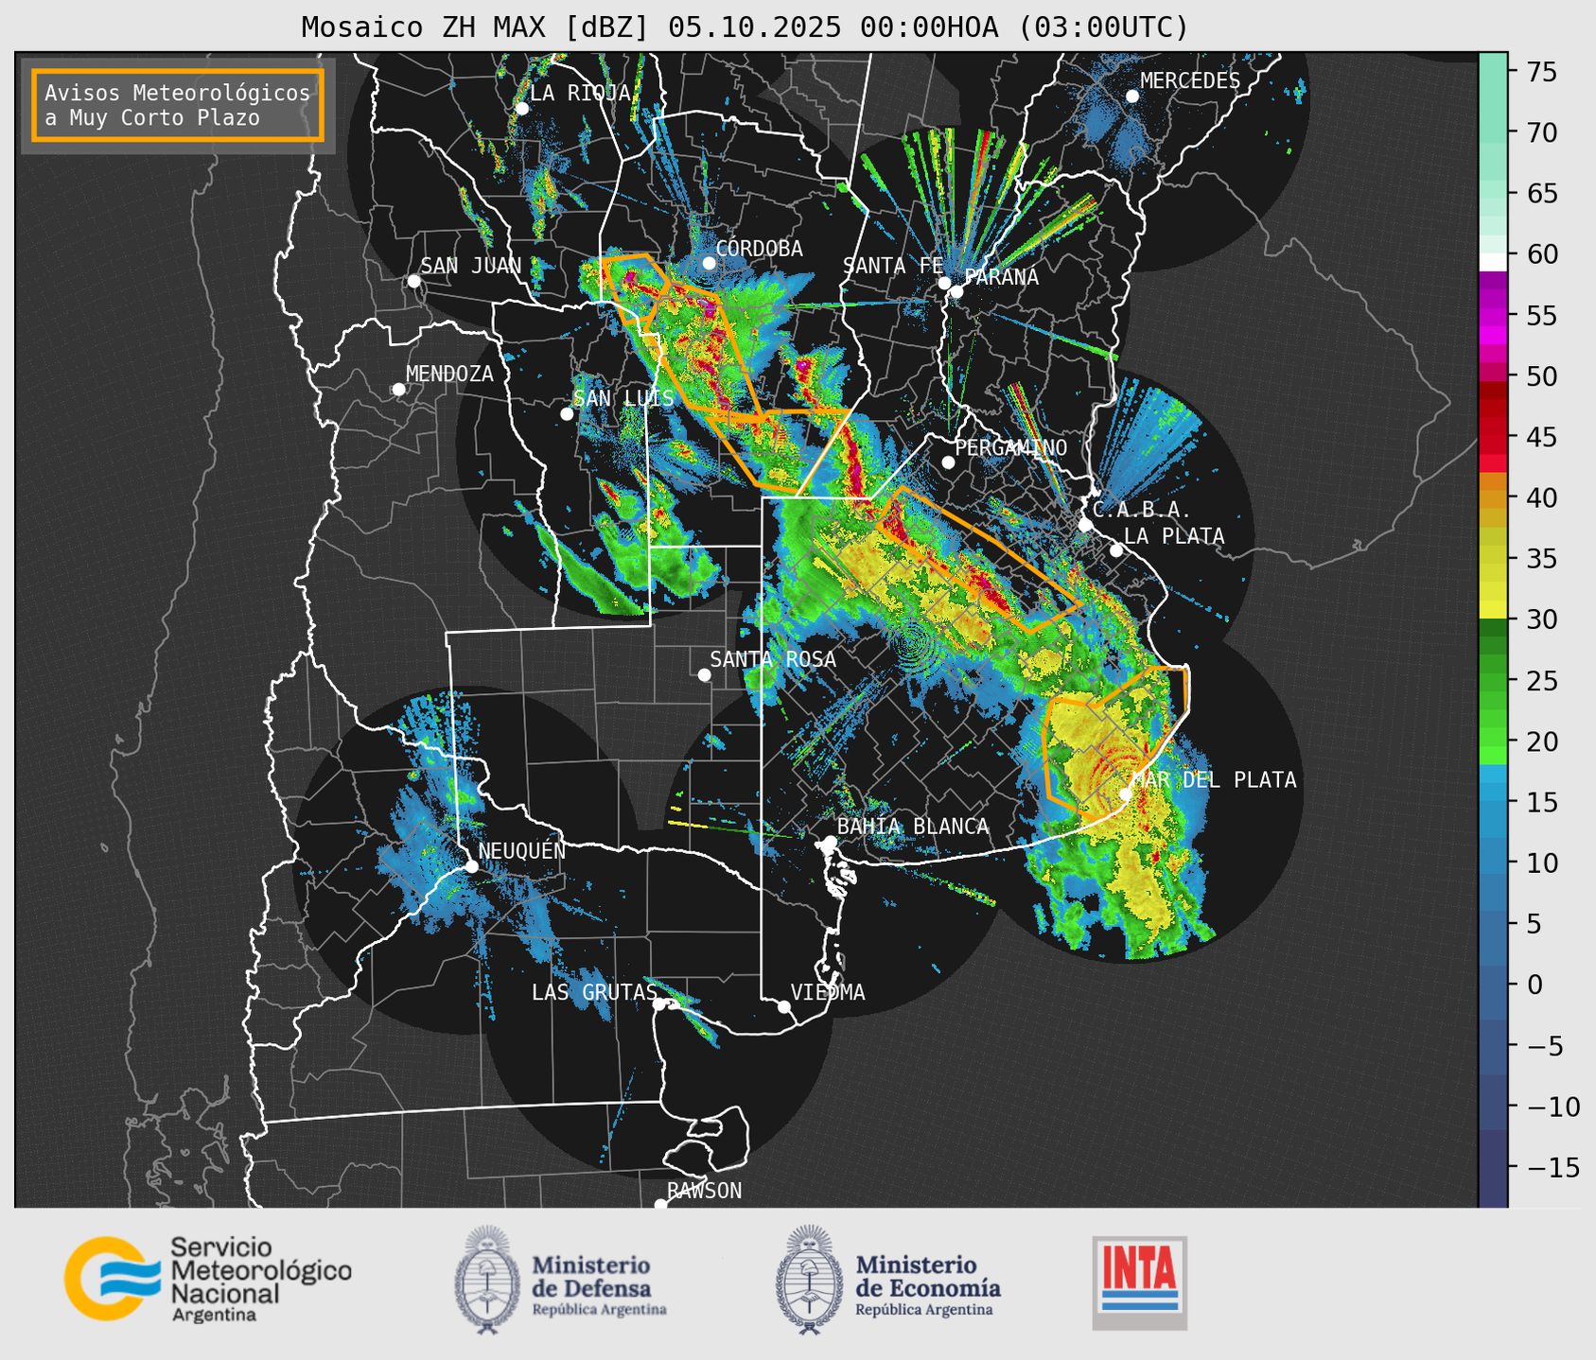Screen dimensions: 1596x1360
Task: Select the SAN JUAN city marker
Action: click(413, 281)
